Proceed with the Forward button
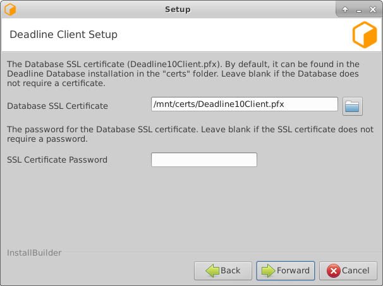 click(286, 271)
